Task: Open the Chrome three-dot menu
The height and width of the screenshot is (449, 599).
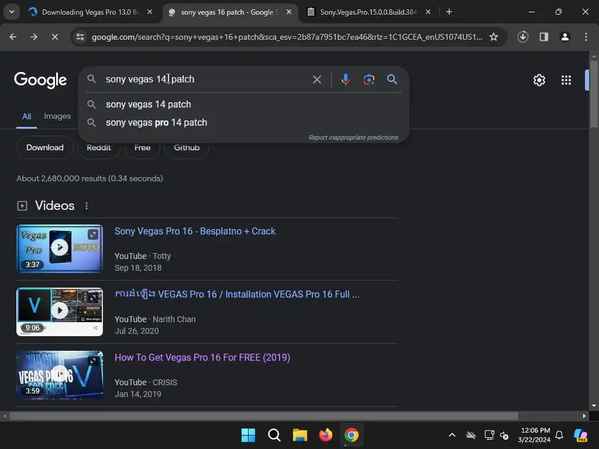Action: tap(586, 37)
